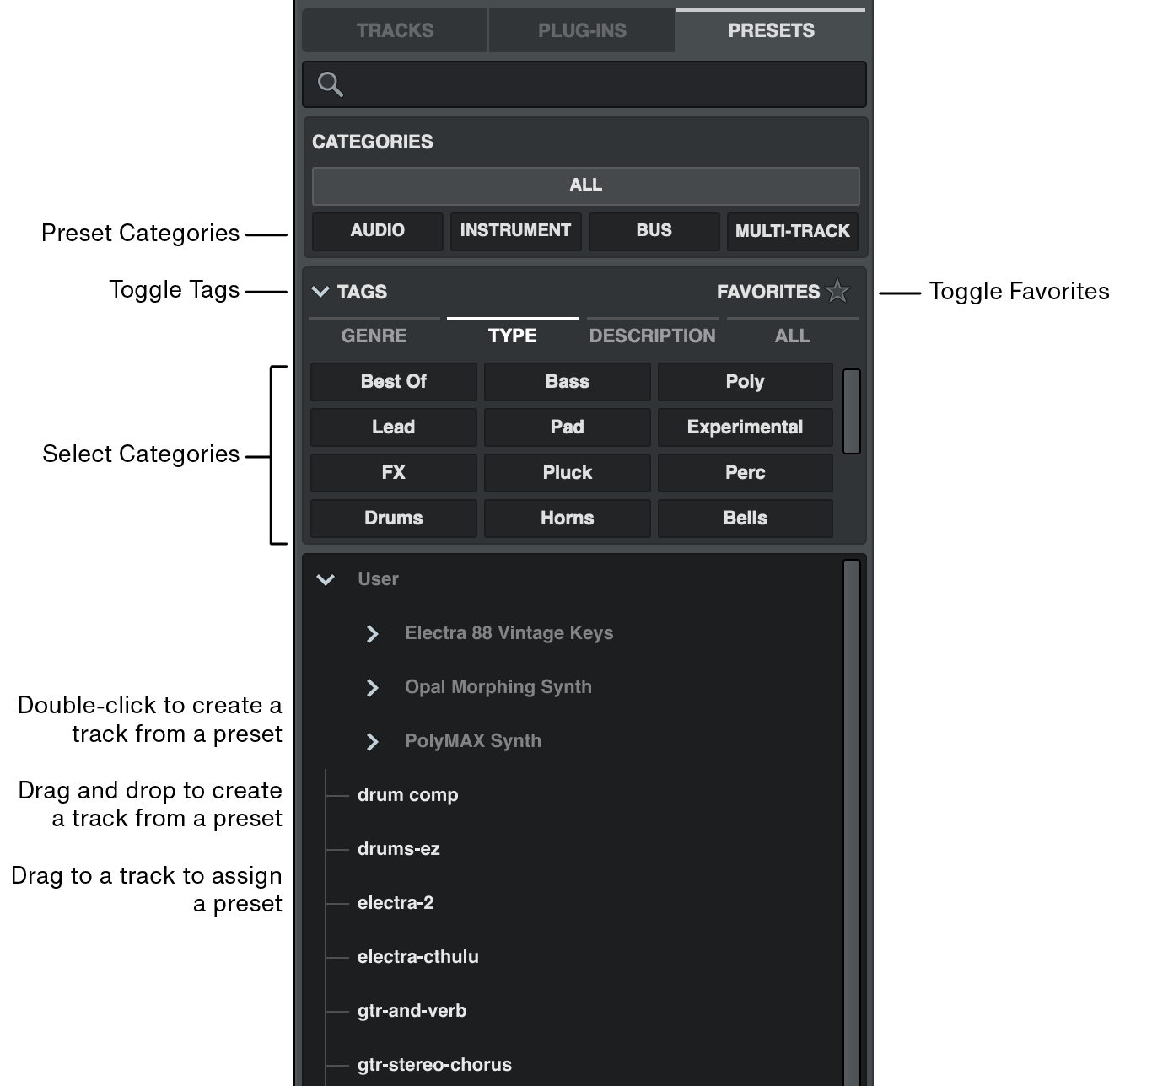
Task: Expand the PolyMAX Synth preset folder
Action: click(372, 741)
